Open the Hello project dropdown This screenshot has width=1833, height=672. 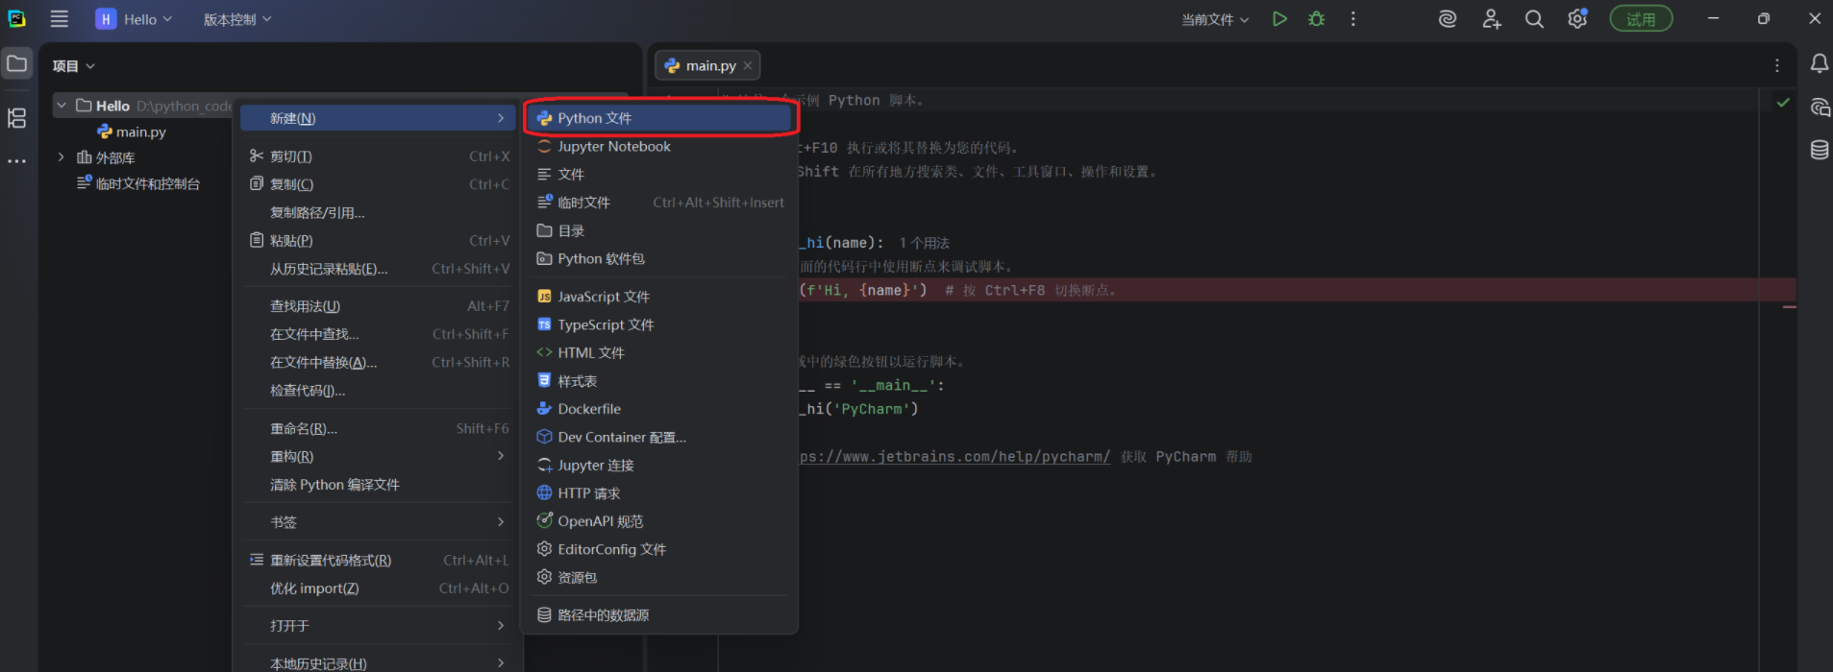pyautogui.click(x=135, y=19)
